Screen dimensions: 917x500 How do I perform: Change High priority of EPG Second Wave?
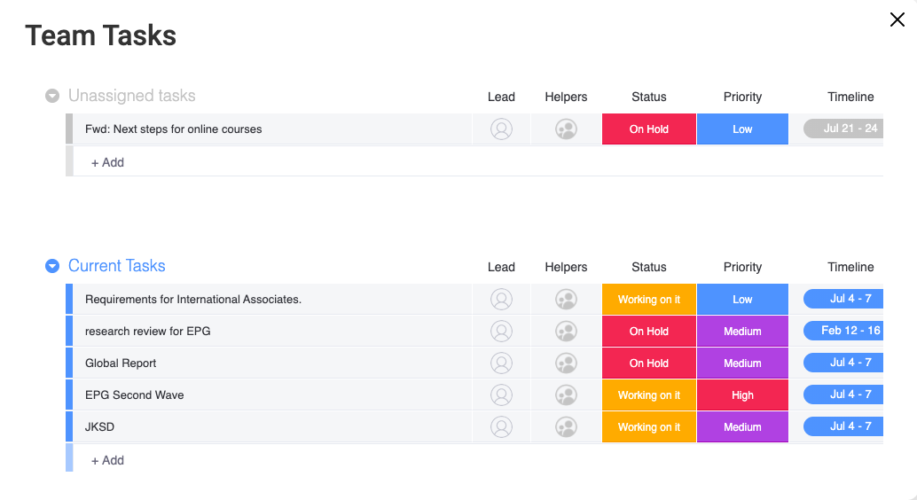(742, 395)
